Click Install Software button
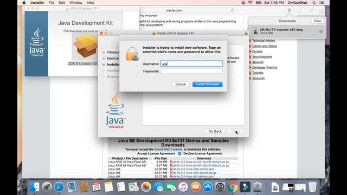Image resolution: width=347 pixels, height=195 pixels. coord(207,84)
